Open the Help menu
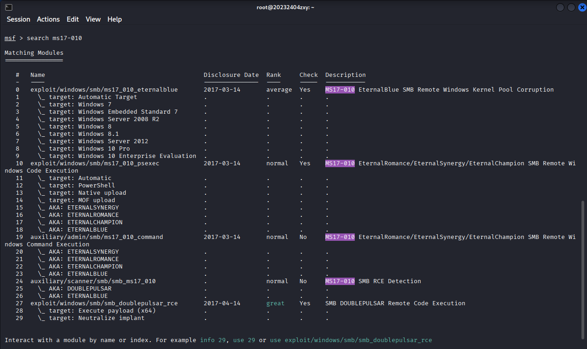Viewport: 587px width, 349px height. (x=115, y=19)
